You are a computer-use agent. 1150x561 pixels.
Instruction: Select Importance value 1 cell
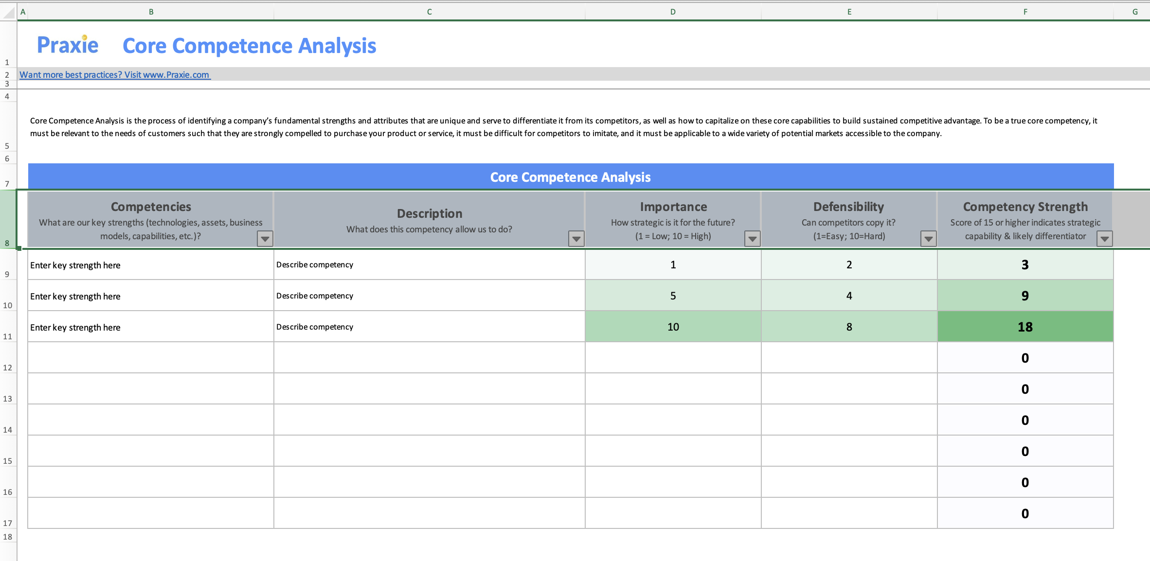tap(673, 265)
